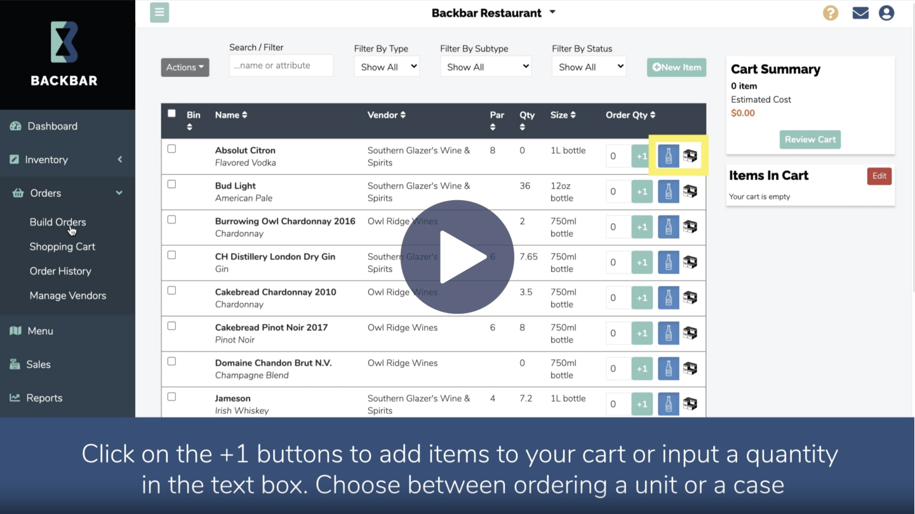Choose case icon for Cakebread Chardonnay 2010
915x514 pixels.
point(690,297)
